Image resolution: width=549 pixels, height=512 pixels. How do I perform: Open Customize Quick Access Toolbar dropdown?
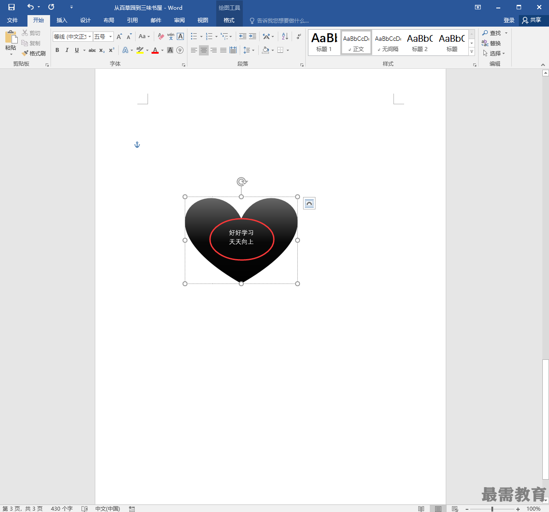point(71,7)
